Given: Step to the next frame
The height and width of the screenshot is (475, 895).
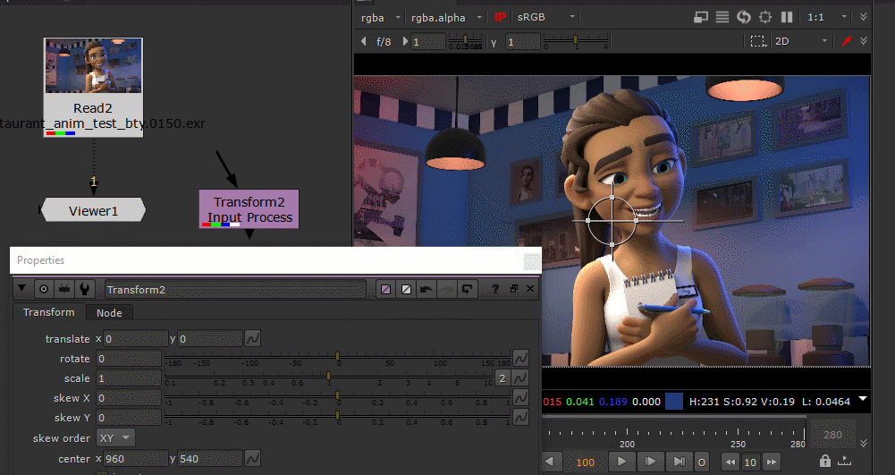Looking at the screenshot, I should point(649,462).
